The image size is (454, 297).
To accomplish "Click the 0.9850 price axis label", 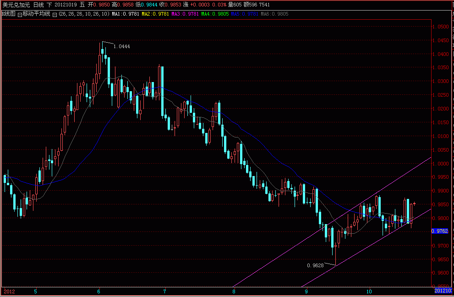I will click(x=440, y=204).
